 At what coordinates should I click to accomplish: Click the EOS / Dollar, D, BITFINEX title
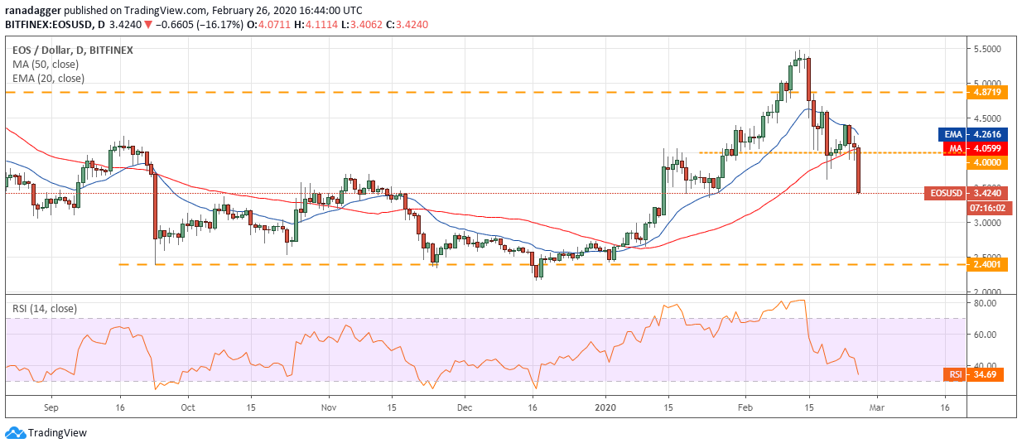coord(72,50)
